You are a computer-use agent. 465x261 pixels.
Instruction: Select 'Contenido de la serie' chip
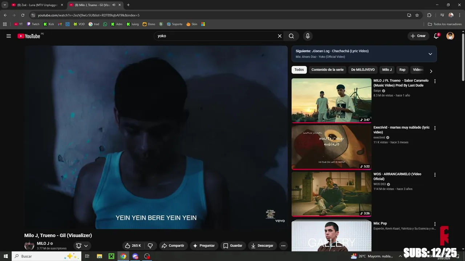[327, 70]
